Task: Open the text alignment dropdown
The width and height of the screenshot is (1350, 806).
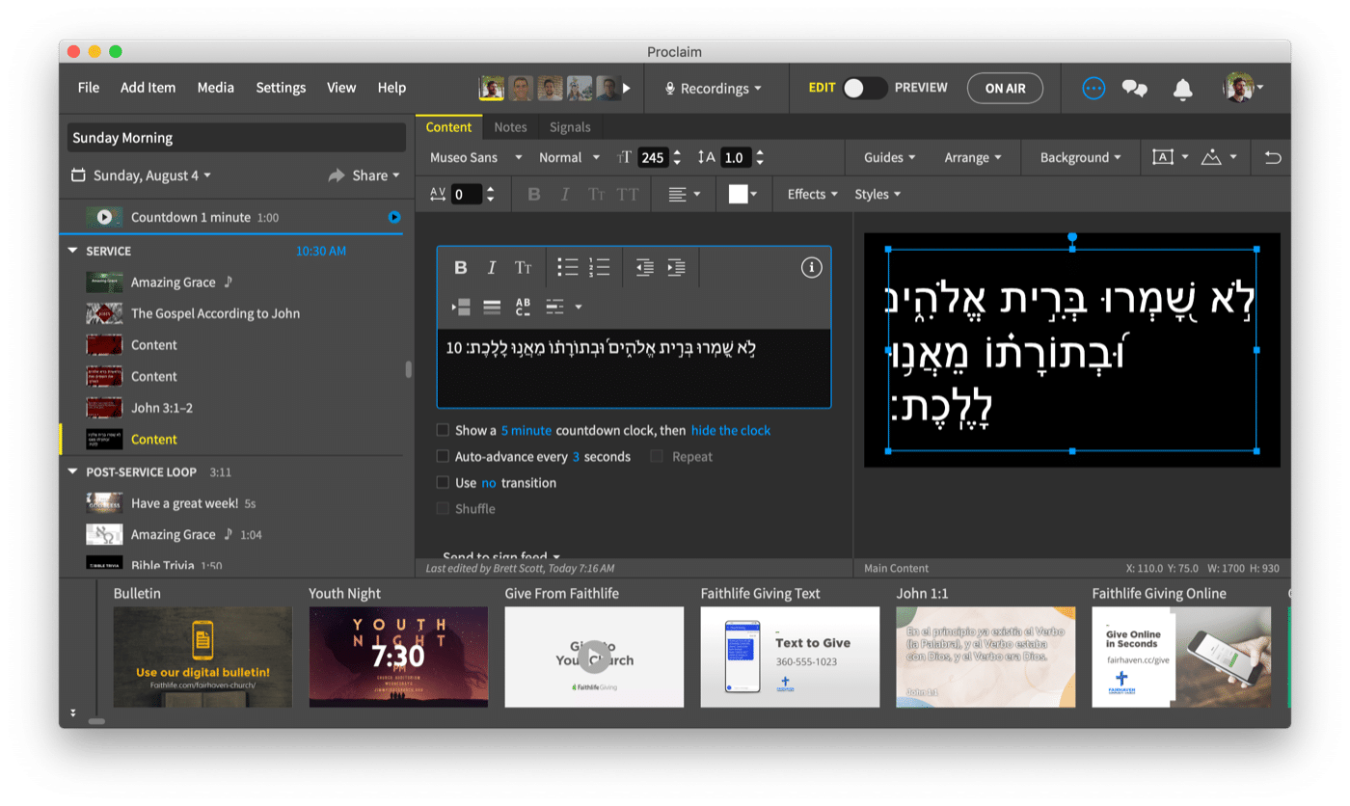Action: pos(685,194)
